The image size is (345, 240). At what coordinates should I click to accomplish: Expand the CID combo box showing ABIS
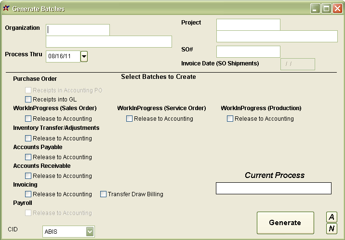click(90, 232)
